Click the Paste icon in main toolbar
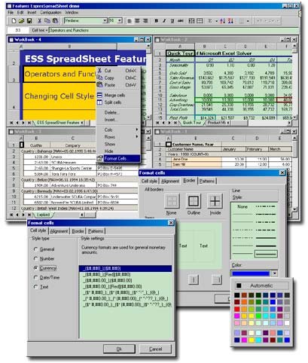308x363 pixels. 55,21
